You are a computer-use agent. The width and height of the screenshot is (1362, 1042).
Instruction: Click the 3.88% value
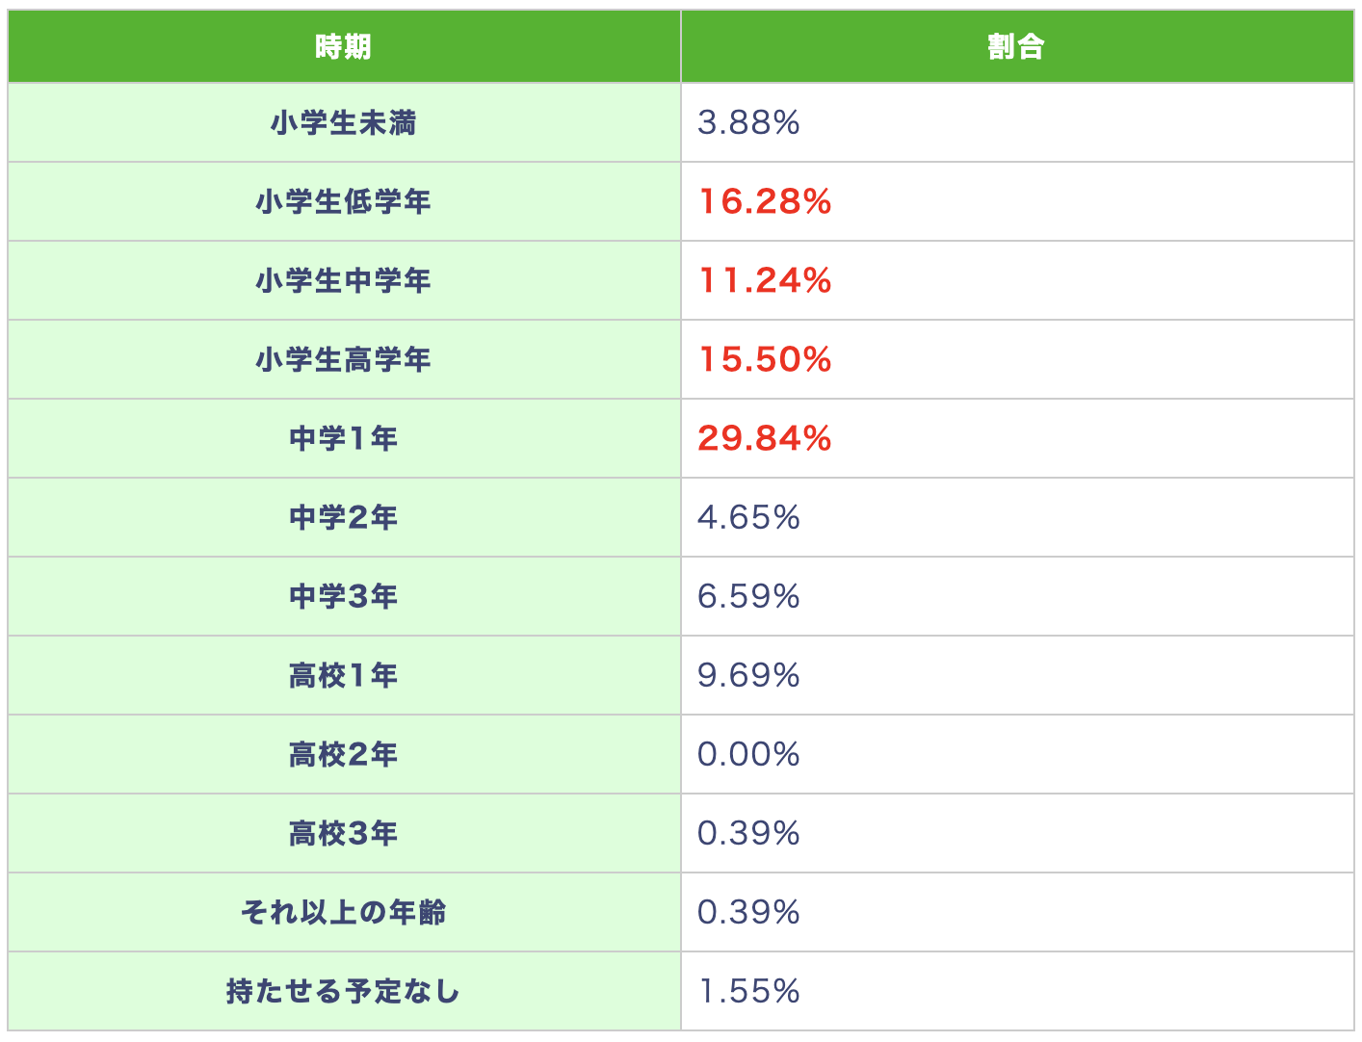(748, 123)
